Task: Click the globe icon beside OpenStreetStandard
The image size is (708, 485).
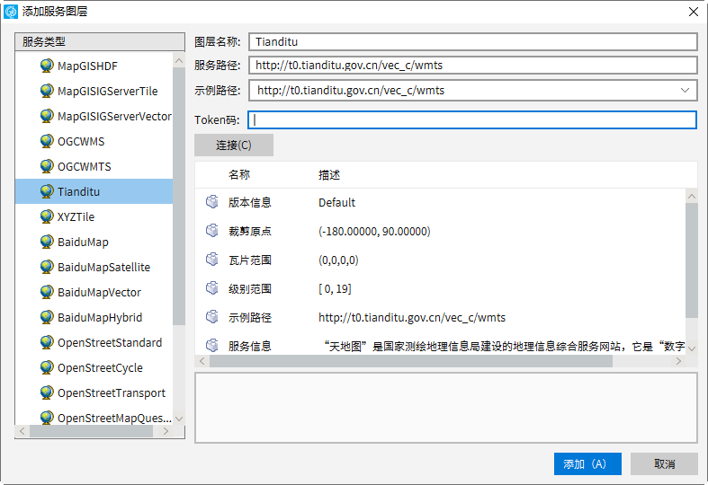Action: (47, 342)
